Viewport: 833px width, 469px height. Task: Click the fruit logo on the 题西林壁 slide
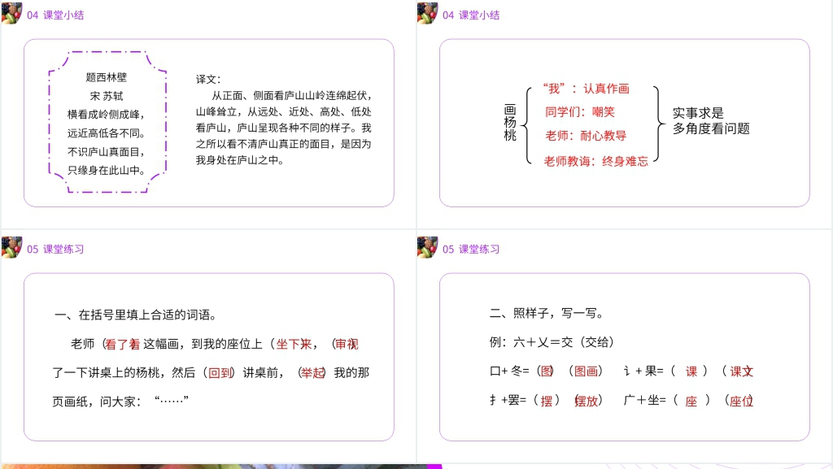tap(11, 14)
